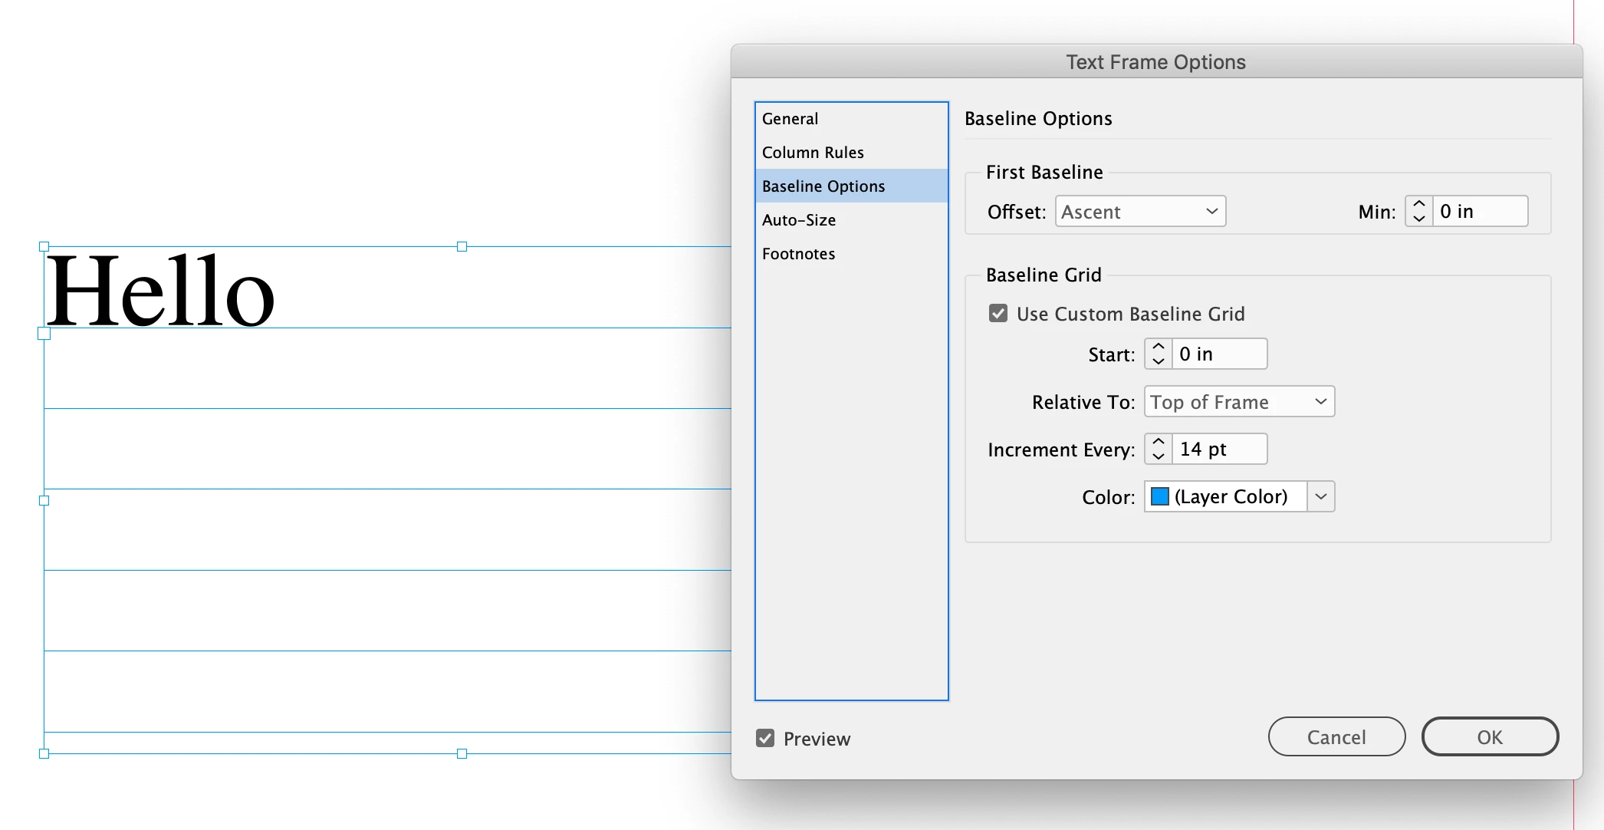Open the Auto-Size section
Image resolution: width=1604 pixels, height=830 pixels.
click(798, 220)
